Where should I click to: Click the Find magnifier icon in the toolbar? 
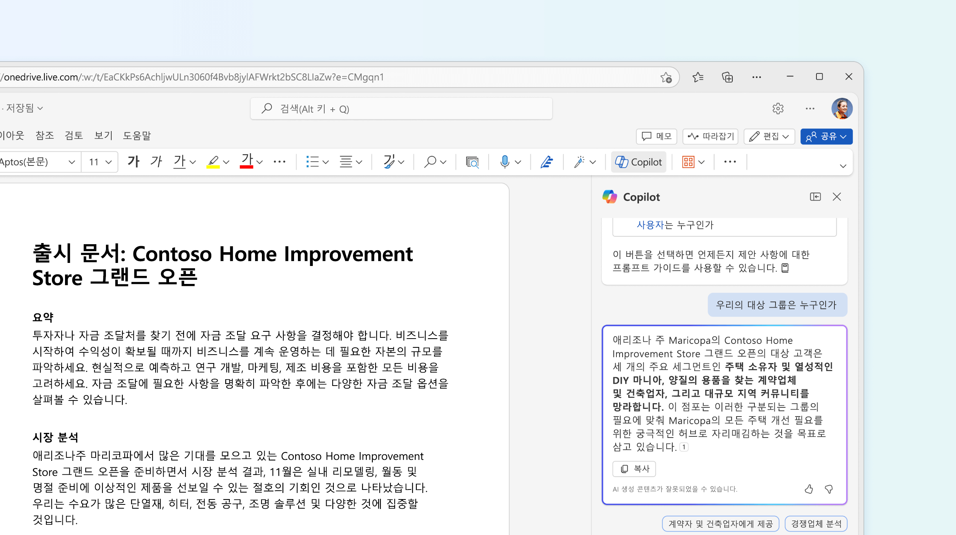point(430,162)
